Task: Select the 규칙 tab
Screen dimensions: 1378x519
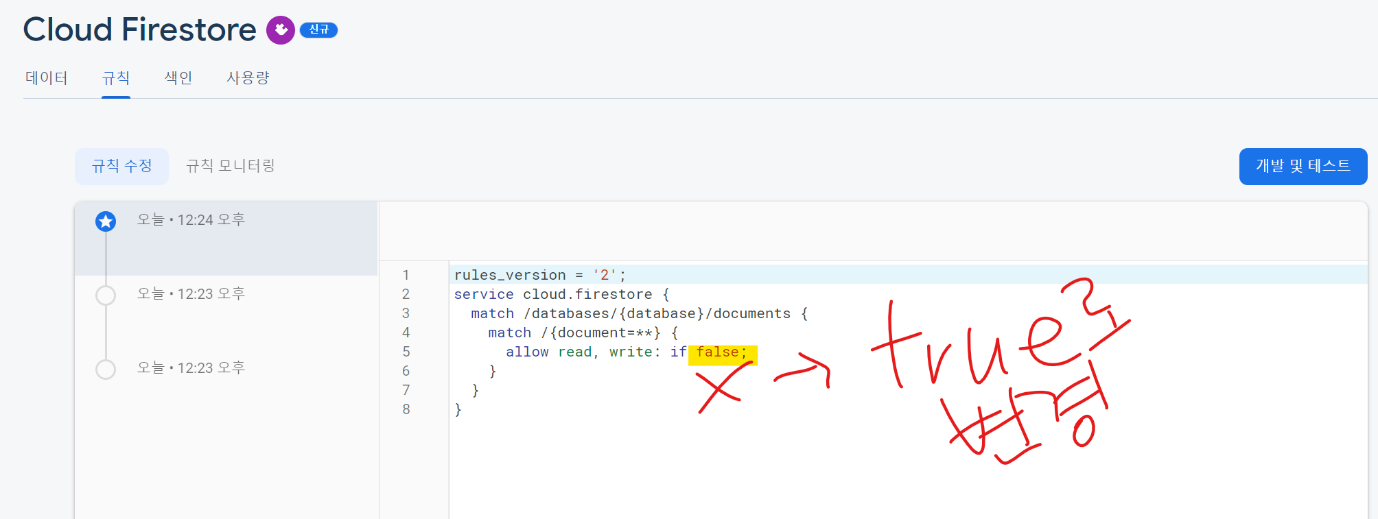Action: tap(116, 78)
